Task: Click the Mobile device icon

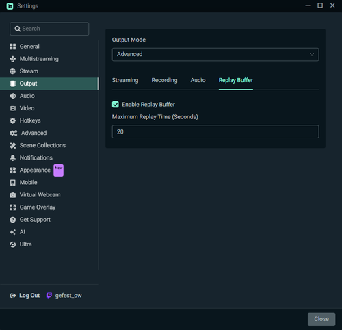Action: pyautogui.click(x=13, y=183)
